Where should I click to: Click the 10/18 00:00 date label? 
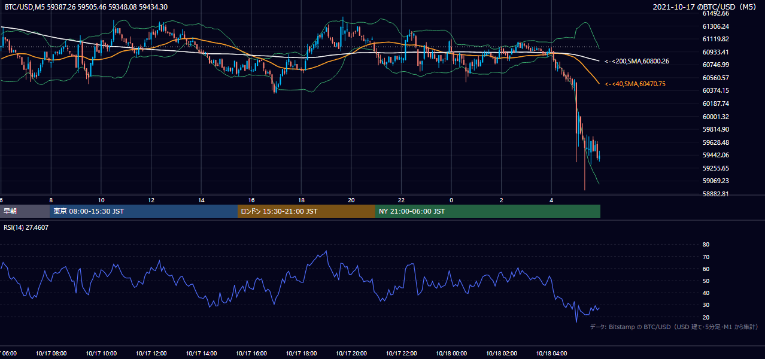pos(451,354)
